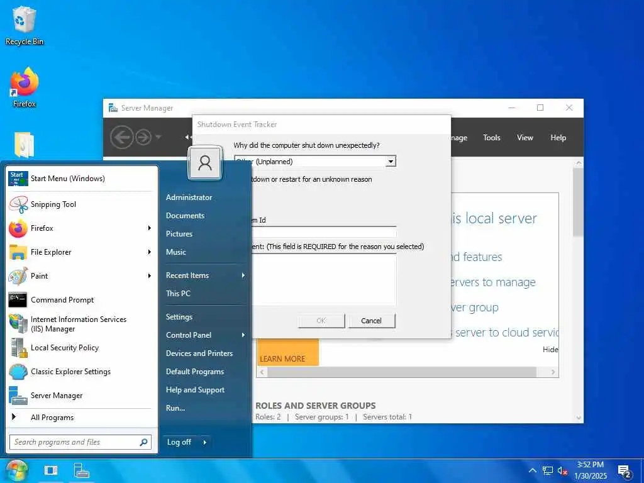Image resolution: width=644 pixels, height=483 pixels.
Task: Open the folder icon on the desktop
Action: 24,145
